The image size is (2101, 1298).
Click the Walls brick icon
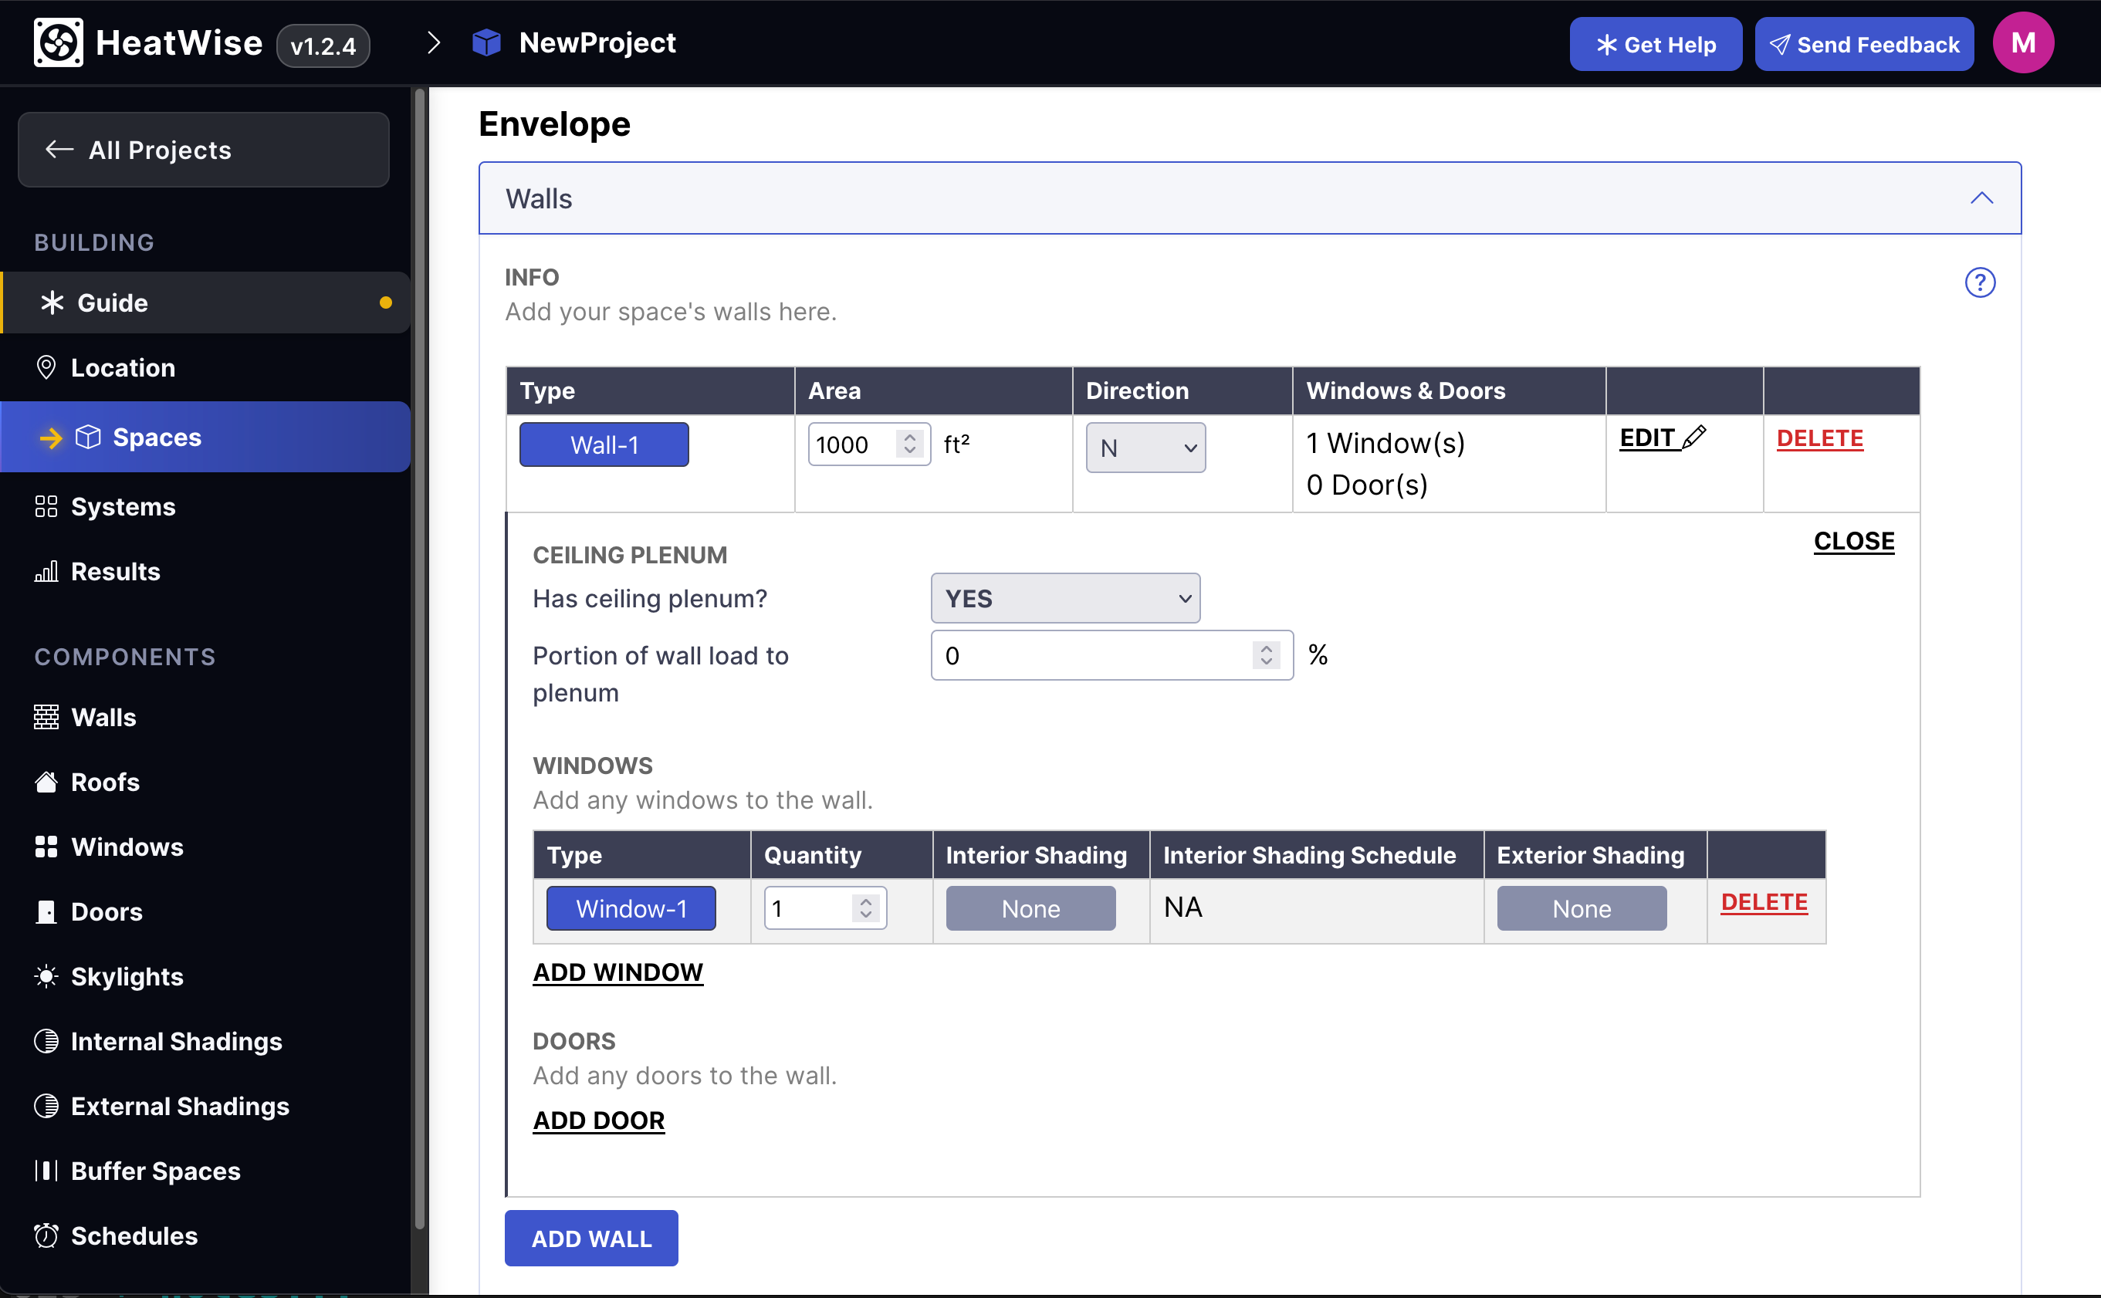tap(46, 717)
